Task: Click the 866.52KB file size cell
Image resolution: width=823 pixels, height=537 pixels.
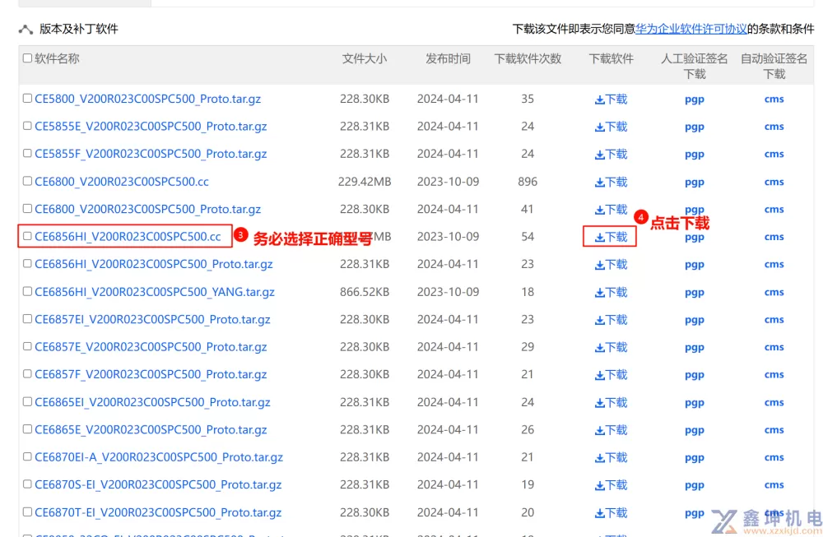Action: 365,292
